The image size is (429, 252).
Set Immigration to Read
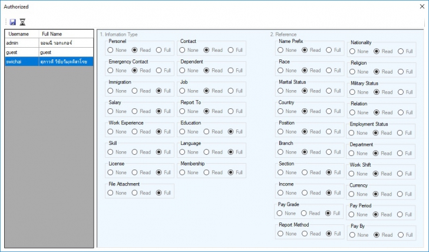point(141,91)
